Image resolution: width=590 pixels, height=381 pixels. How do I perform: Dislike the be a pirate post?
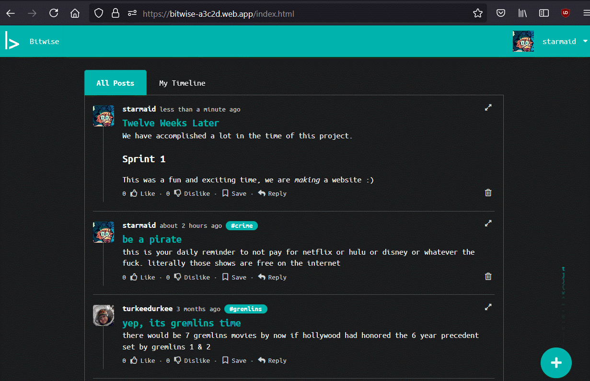click(x=192, y=277)
